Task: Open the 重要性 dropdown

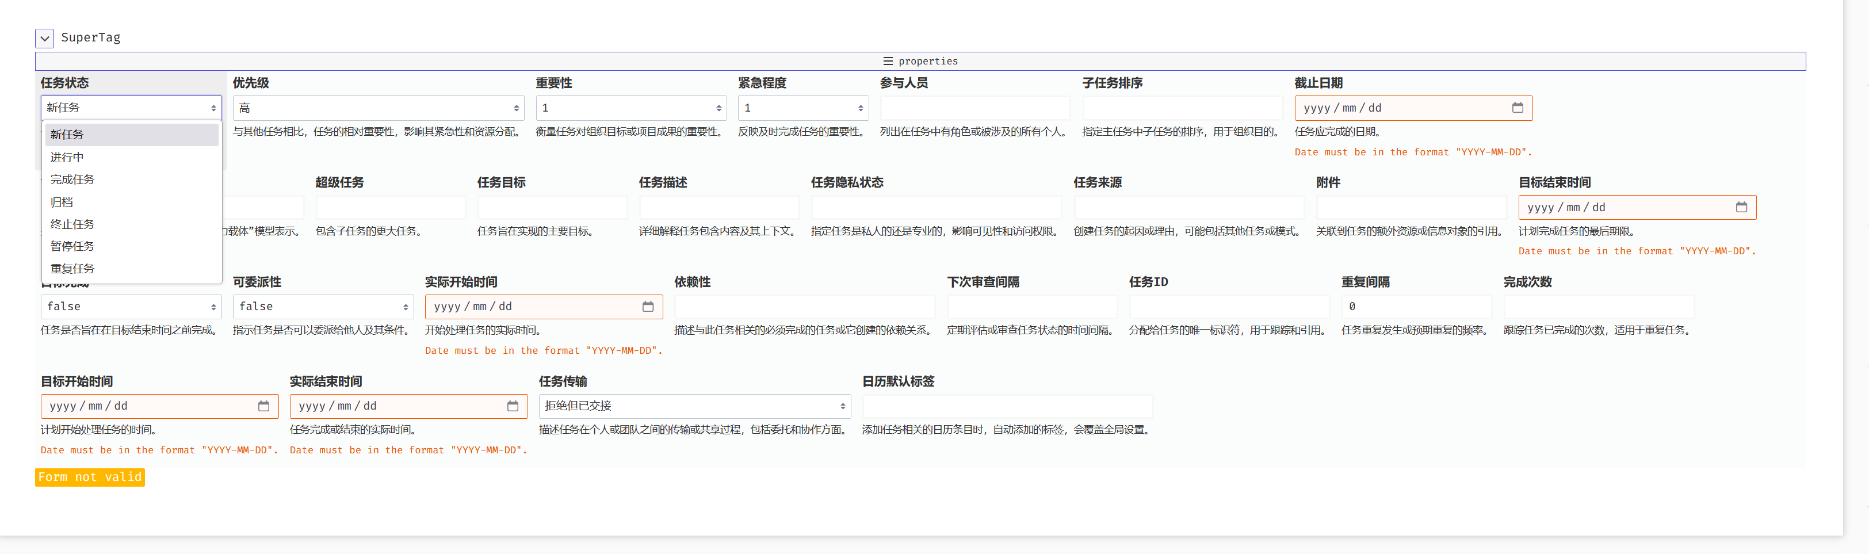Action: point(630,108)
